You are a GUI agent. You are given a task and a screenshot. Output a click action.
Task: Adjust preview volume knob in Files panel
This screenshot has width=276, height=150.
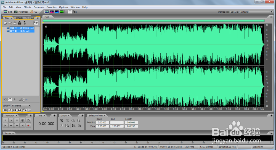tap(24, 99)
